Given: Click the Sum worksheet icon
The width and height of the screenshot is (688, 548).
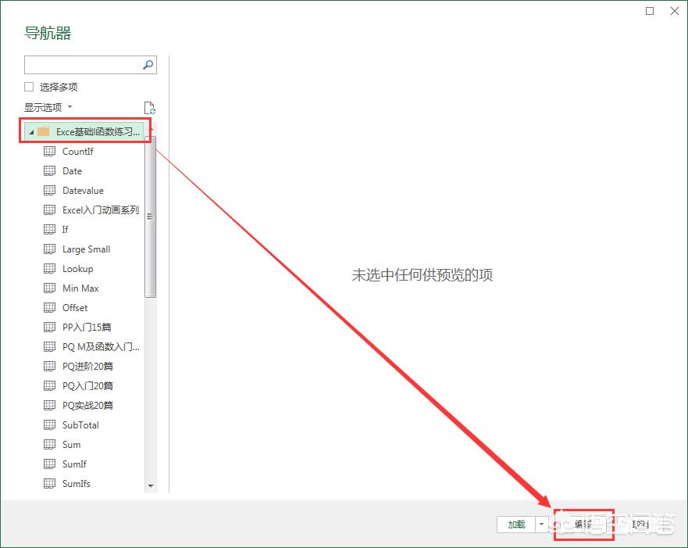Looking at the screenshot, I should (50, 444).
